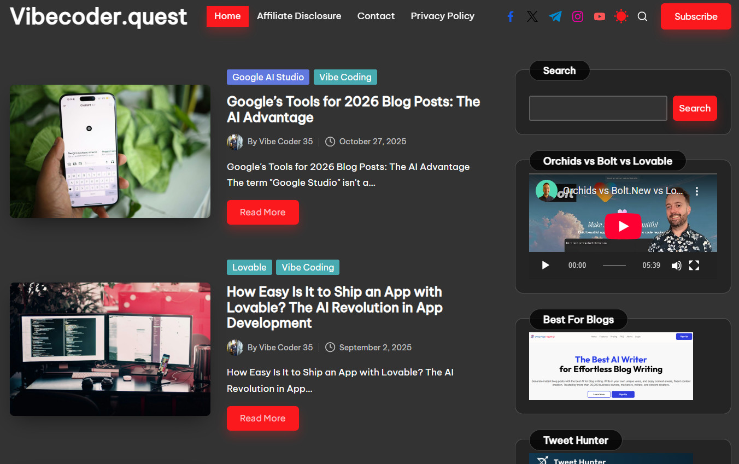The image size is (739, 464).
Task: Click Vibe Coder 35 author on September 2 post
Action: coord(286,348)
